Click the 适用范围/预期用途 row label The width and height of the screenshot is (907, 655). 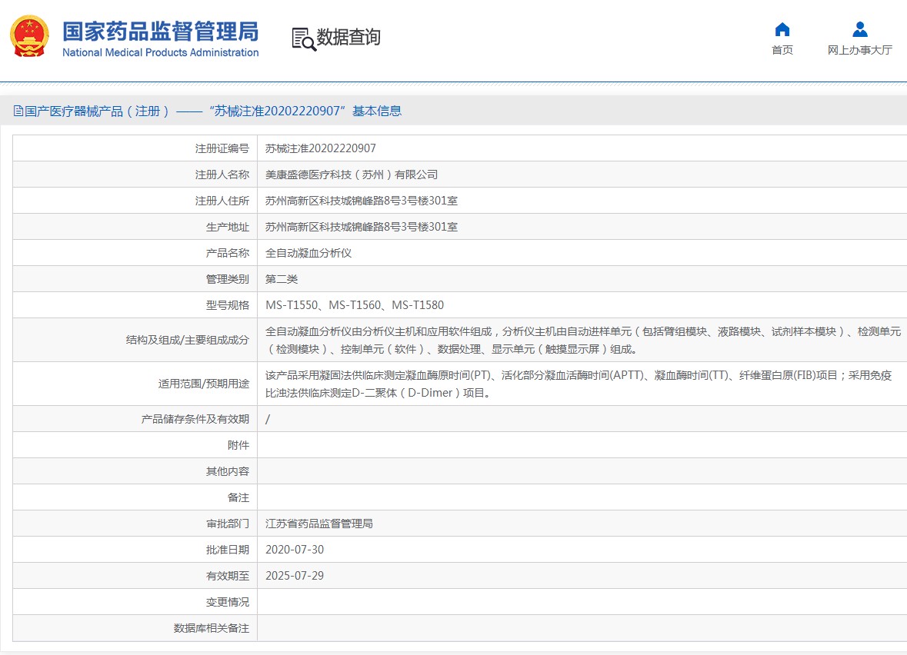198,384
